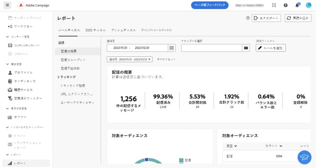Click the blue segment of donut chart

(x=147, y=160)
